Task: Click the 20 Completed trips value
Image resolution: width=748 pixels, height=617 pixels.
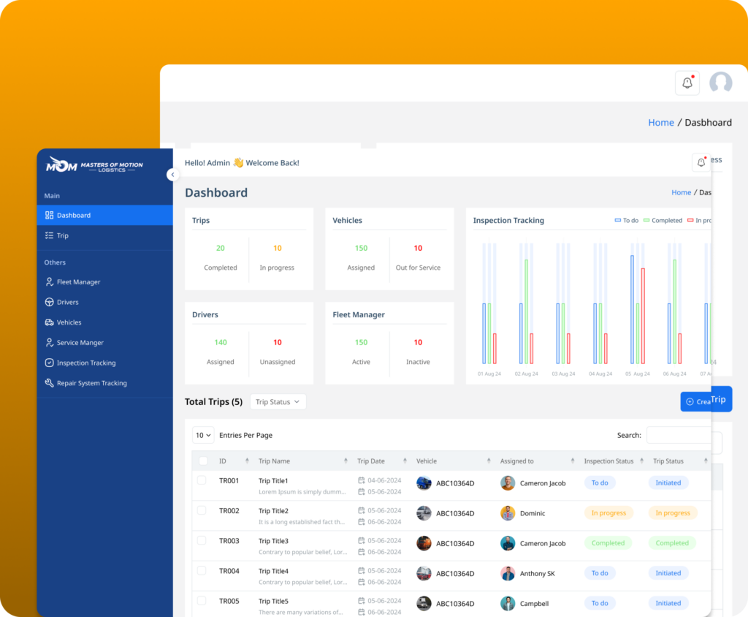Action: click(221, 249)
